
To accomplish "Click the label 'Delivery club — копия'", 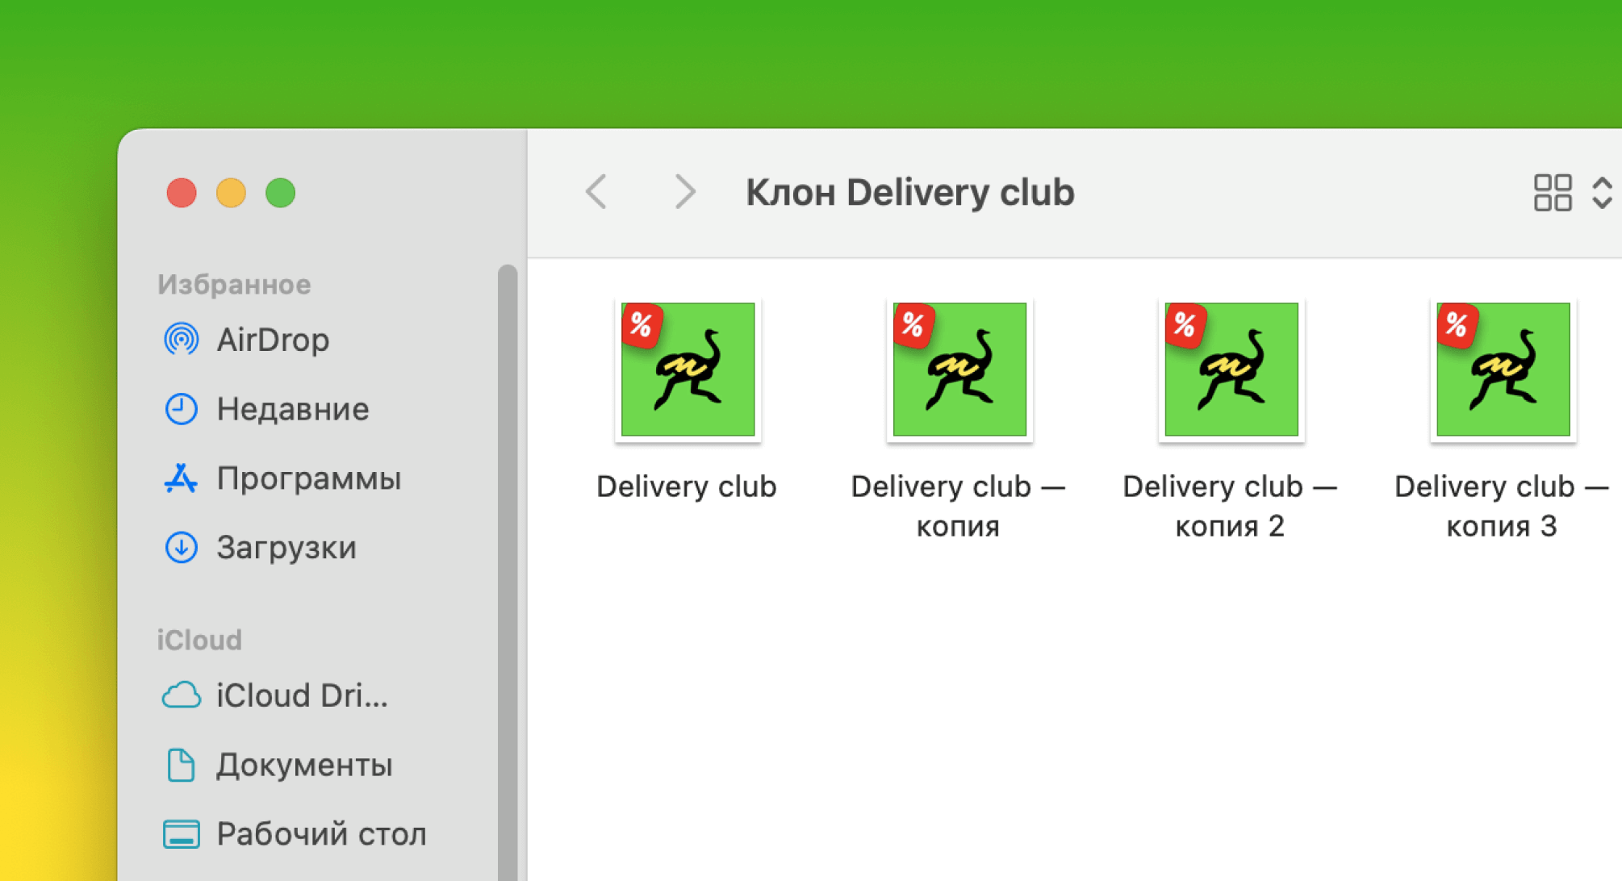I will coord(958,506).
